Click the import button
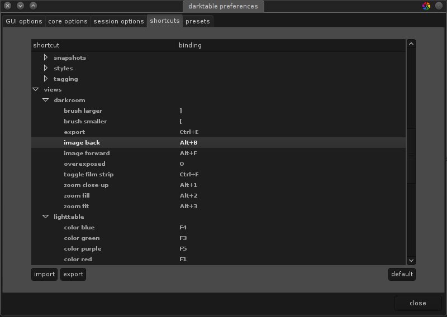The height and width of the screenshot is (317, 447). coord(44,274)
